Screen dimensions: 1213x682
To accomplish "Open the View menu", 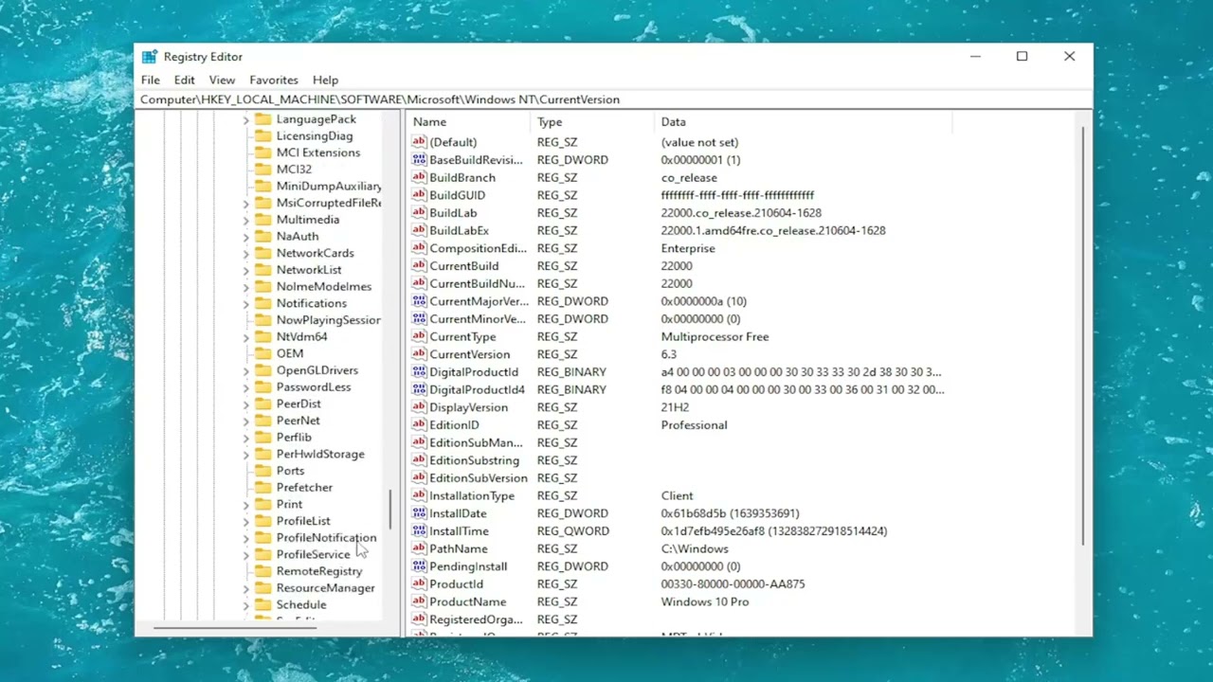I will 222,81.
